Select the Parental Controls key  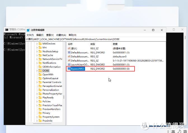(x=52, y=82)
